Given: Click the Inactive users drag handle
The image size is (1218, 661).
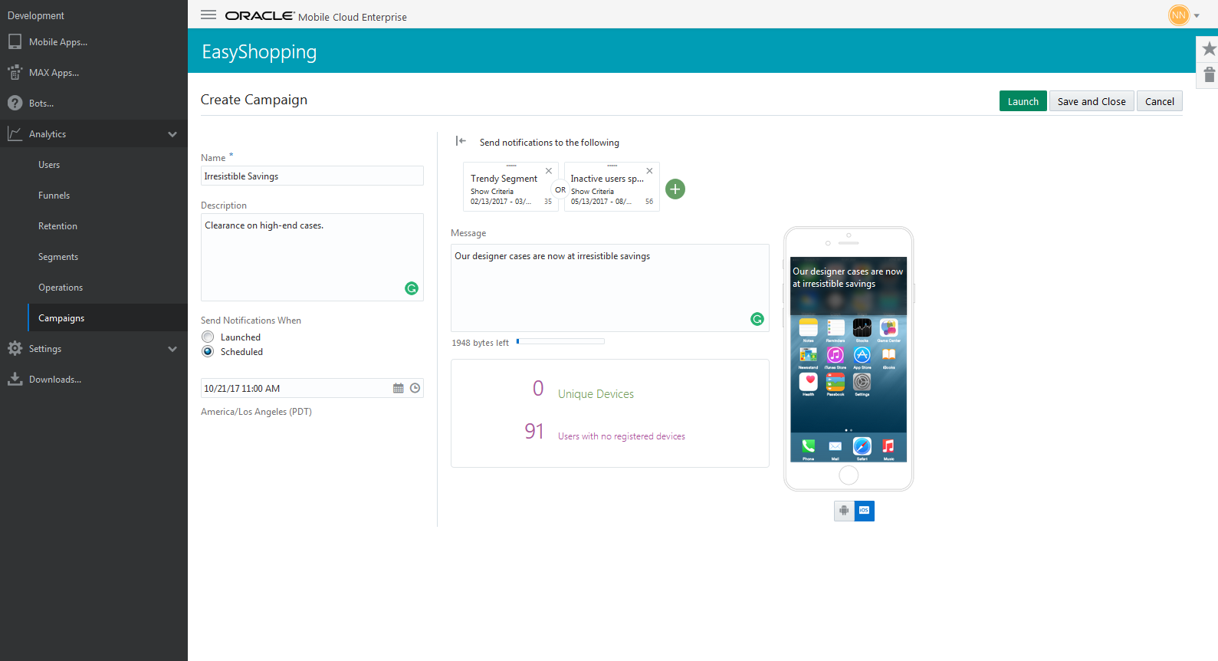Looking at the screenshot, I should click(x=612, y=166).
